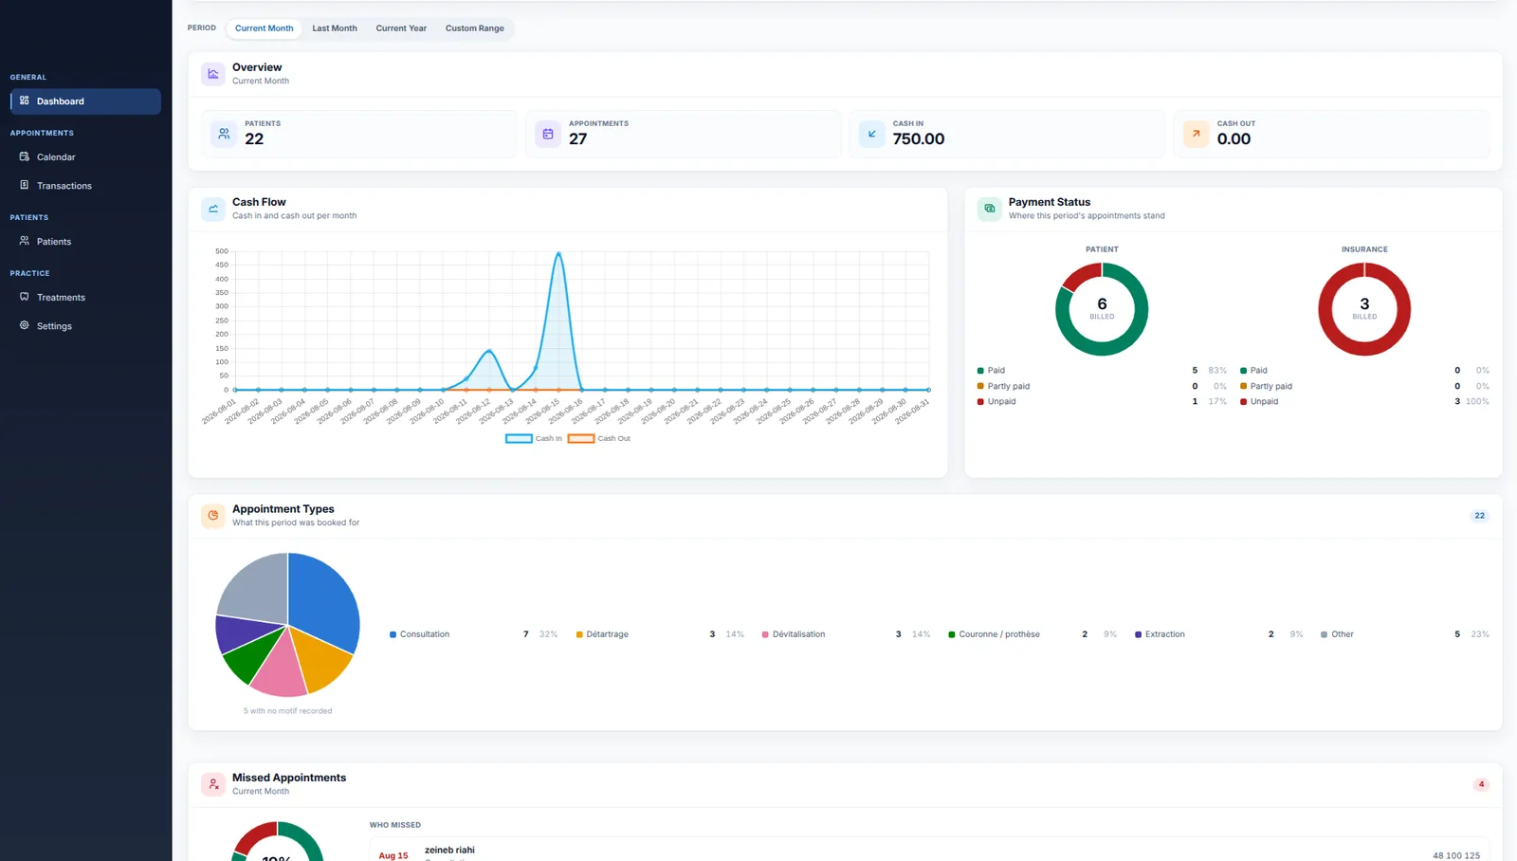Click the Insurance Unpaid 100% row

[1364, 402]
